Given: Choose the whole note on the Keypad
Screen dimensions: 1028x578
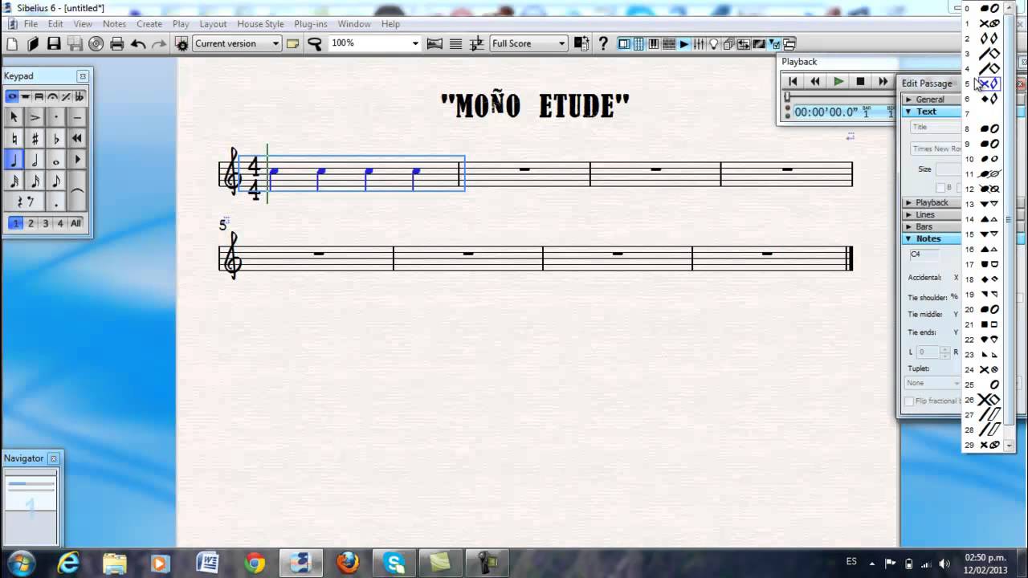Looking at the screenshot, I should [56, 161].
